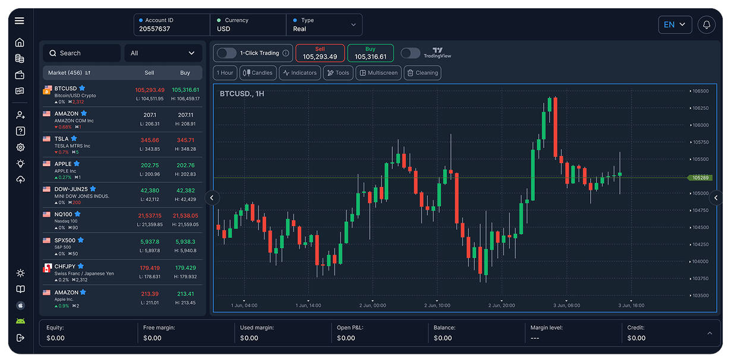Click the red Sell button

319,53
